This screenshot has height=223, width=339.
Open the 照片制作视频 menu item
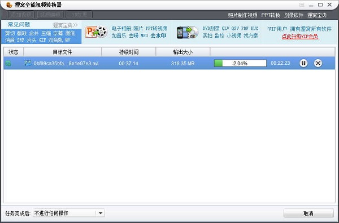click(242, 15)
